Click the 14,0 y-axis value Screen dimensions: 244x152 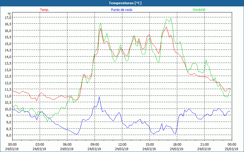8,57
